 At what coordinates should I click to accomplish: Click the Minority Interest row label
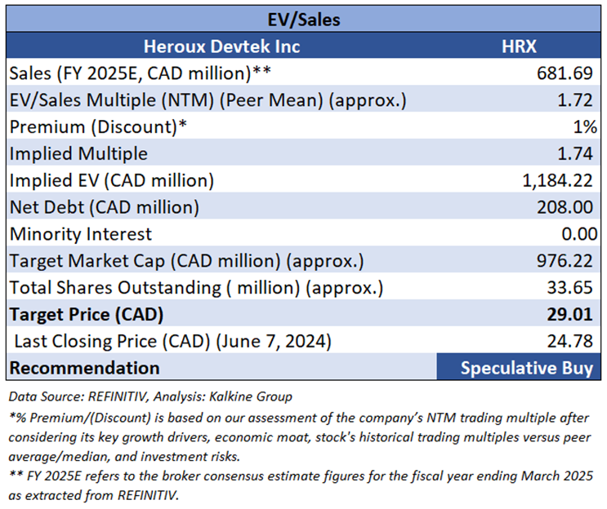point(81,234)
